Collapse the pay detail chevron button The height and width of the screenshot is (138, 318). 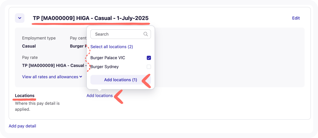pos(19,18)
